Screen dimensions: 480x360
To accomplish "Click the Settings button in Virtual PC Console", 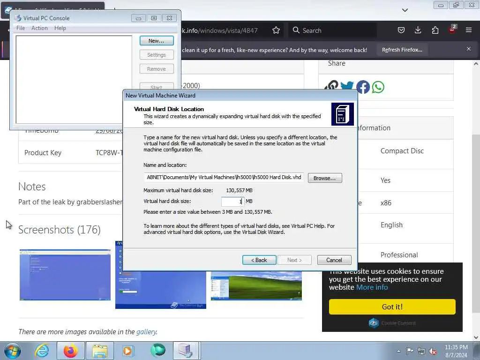I will 157,55.
